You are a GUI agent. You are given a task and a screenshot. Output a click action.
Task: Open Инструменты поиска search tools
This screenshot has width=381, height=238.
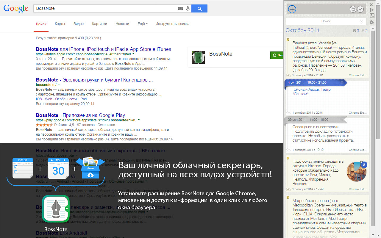[172, 24]
